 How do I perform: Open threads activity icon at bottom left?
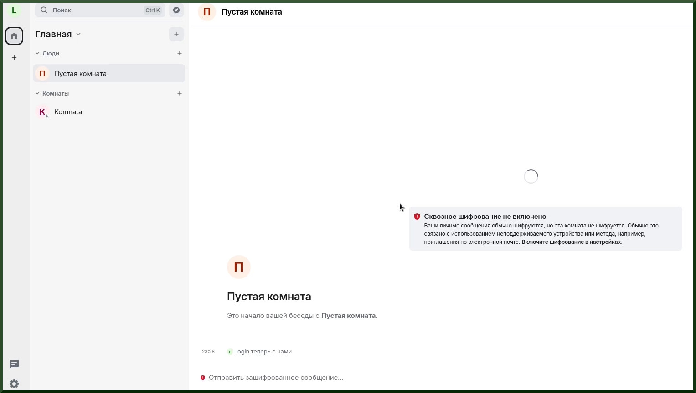tap(14, 364)
